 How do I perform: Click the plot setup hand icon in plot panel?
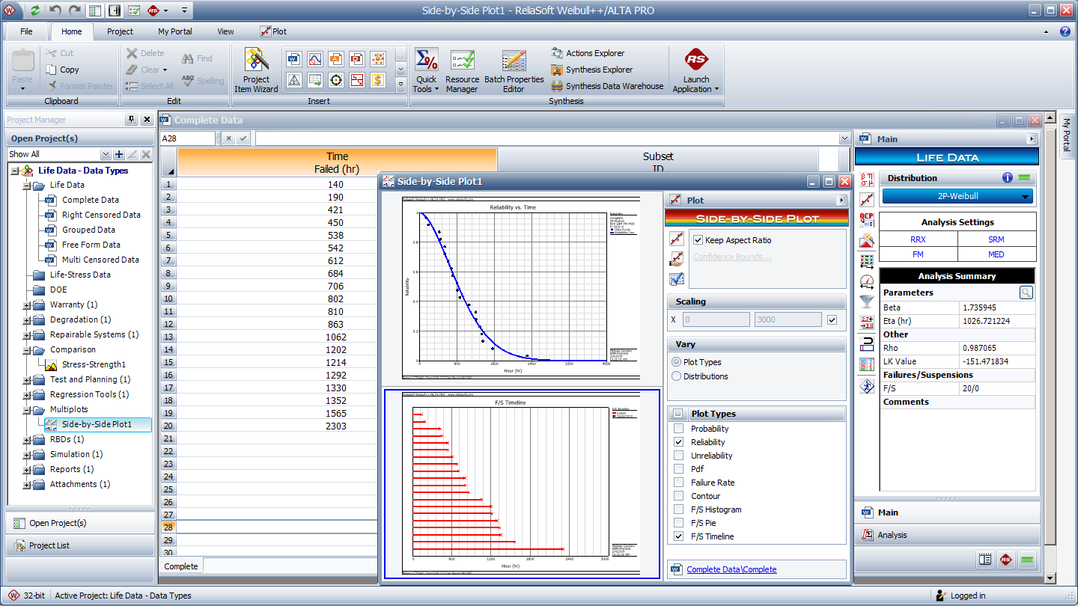pos(677,259)
